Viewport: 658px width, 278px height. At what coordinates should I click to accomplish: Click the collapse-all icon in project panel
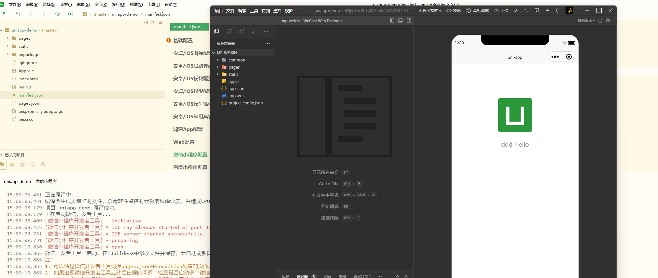153,22
